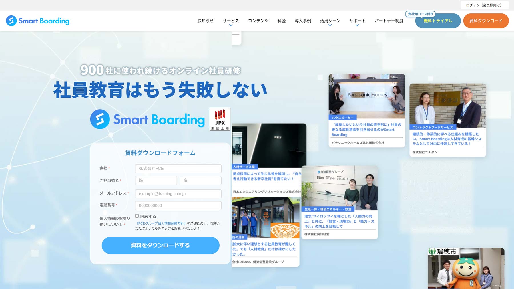Click 株式会社良知経営 company name
This screenshot has width=514, height=289.
pyautogui.click(x=317, y=234)
